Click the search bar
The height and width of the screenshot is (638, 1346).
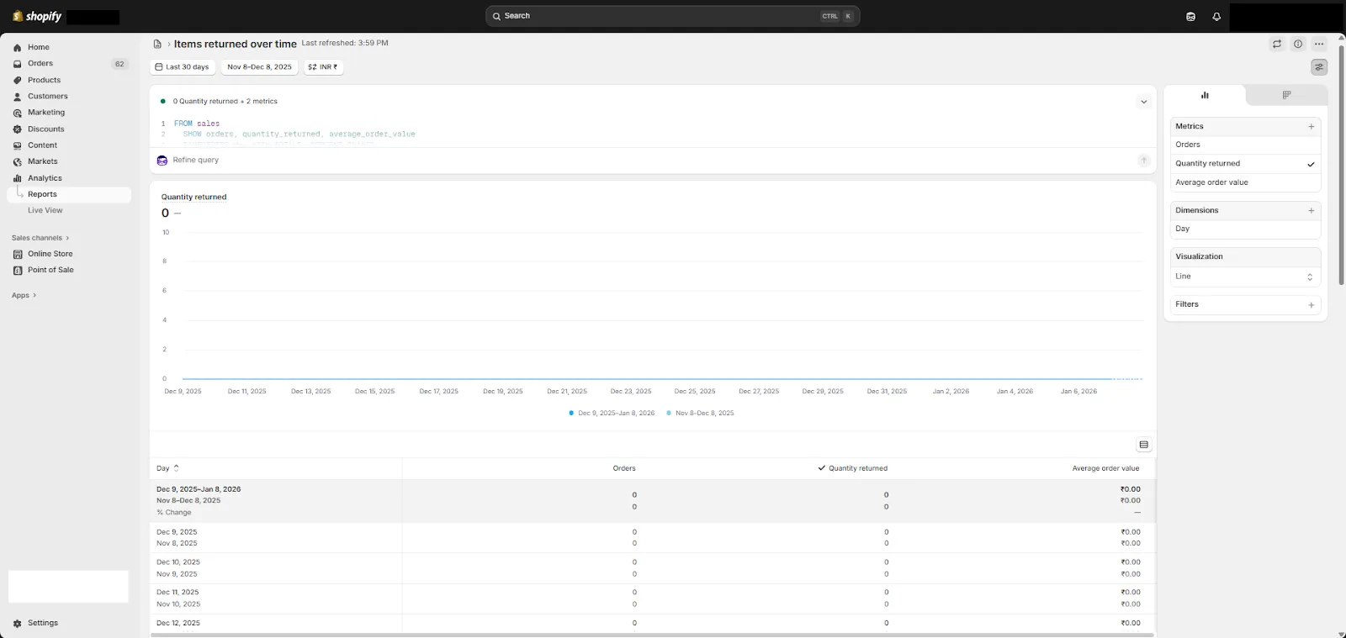click(672, 16)
